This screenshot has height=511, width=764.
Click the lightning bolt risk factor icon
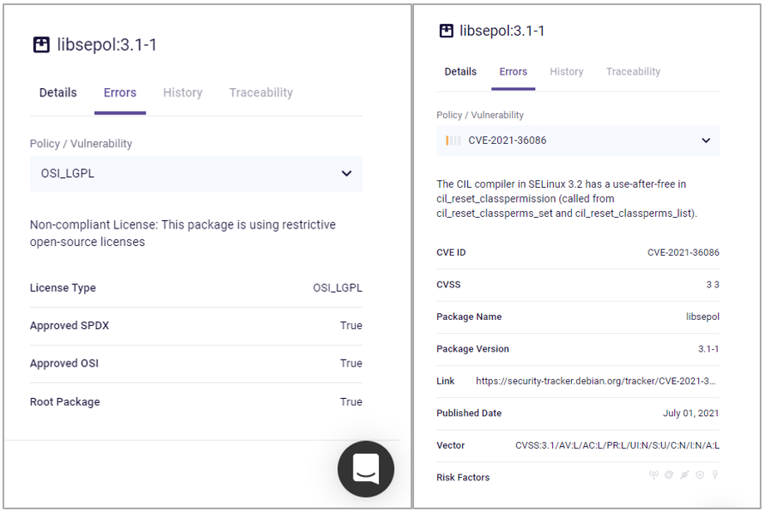(715, 474)
